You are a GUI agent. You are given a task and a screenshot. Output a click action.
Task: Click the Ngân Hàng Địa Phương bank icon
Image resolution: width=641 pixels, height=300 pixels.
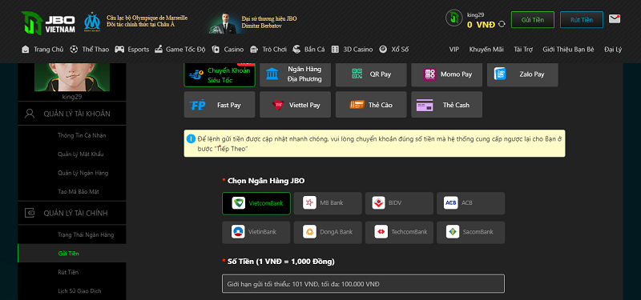pyautogui.click(x=272, y=74)
